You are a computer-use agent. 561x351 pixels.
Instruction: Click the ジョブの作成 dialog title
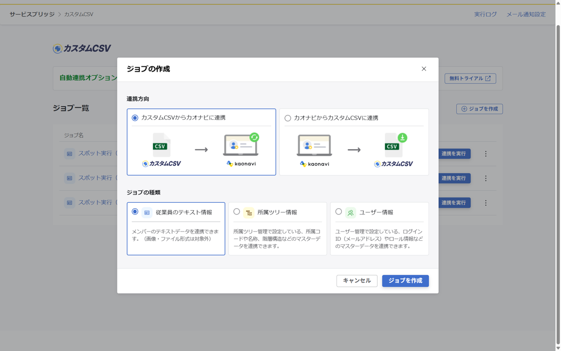pos(148,69)
